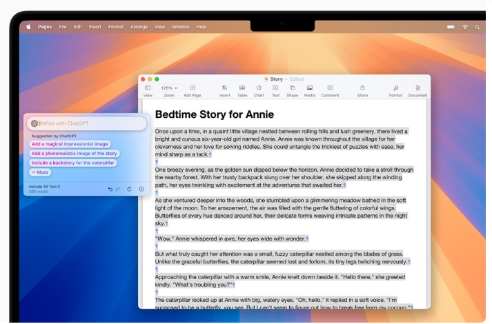Select Include a backstory for the caterpillar
This screenshot has width=492, height=324.
point(72,163)
